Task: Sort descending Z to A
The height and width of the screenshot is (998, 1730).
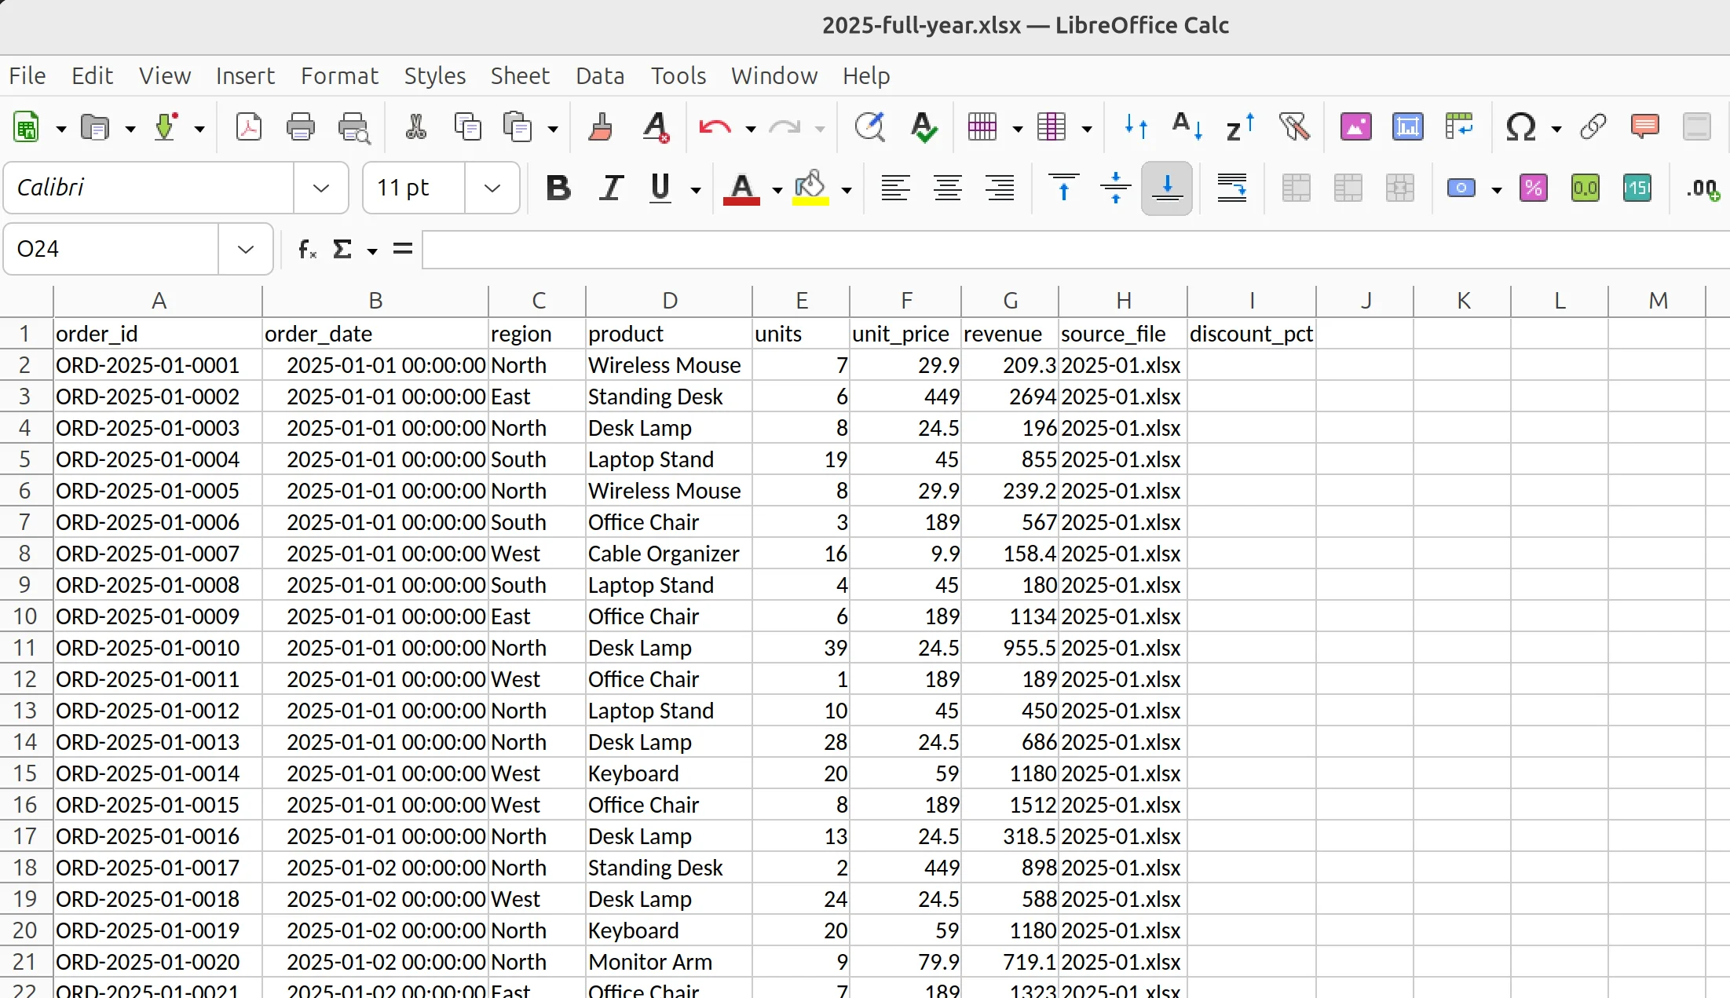Action: (x=1239, y=126)
